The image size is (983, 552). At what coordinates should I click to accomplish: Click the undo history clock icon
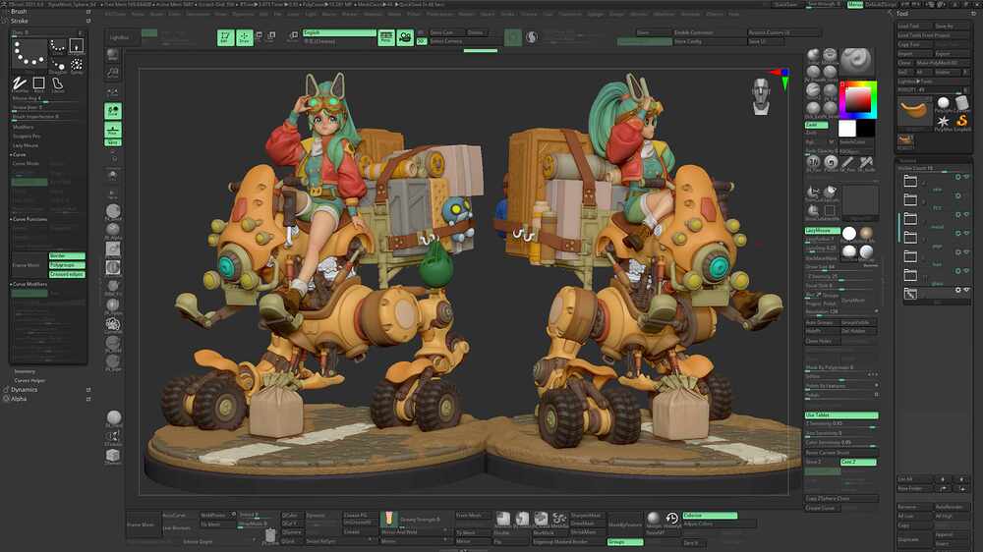tap(671, 519)
